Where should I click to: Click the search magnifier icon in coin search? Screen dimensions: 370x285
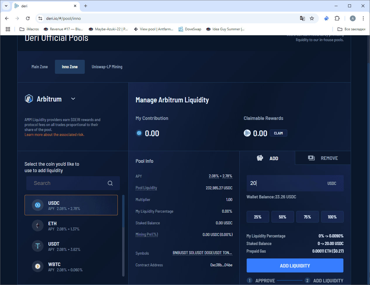click(110, 183)
